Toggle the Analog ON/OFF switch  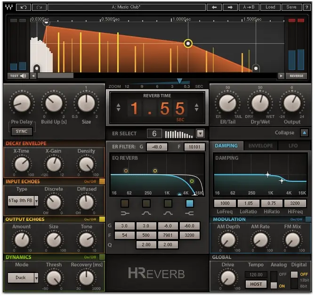274,280
